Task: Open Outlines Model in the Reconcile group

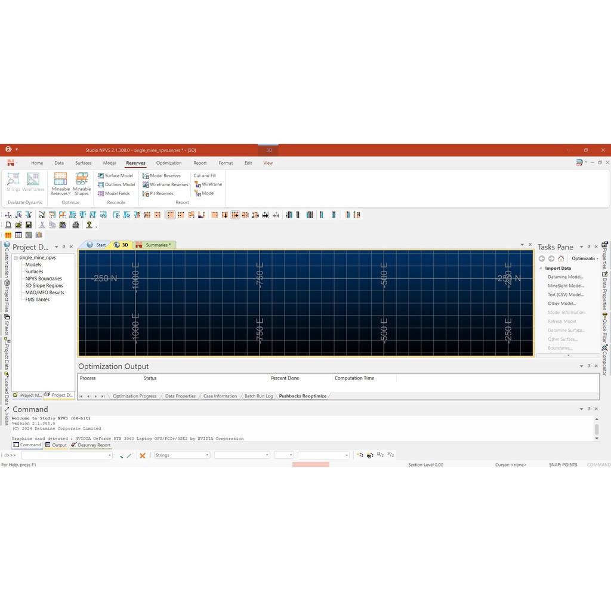Action: [x=116, y=185]
